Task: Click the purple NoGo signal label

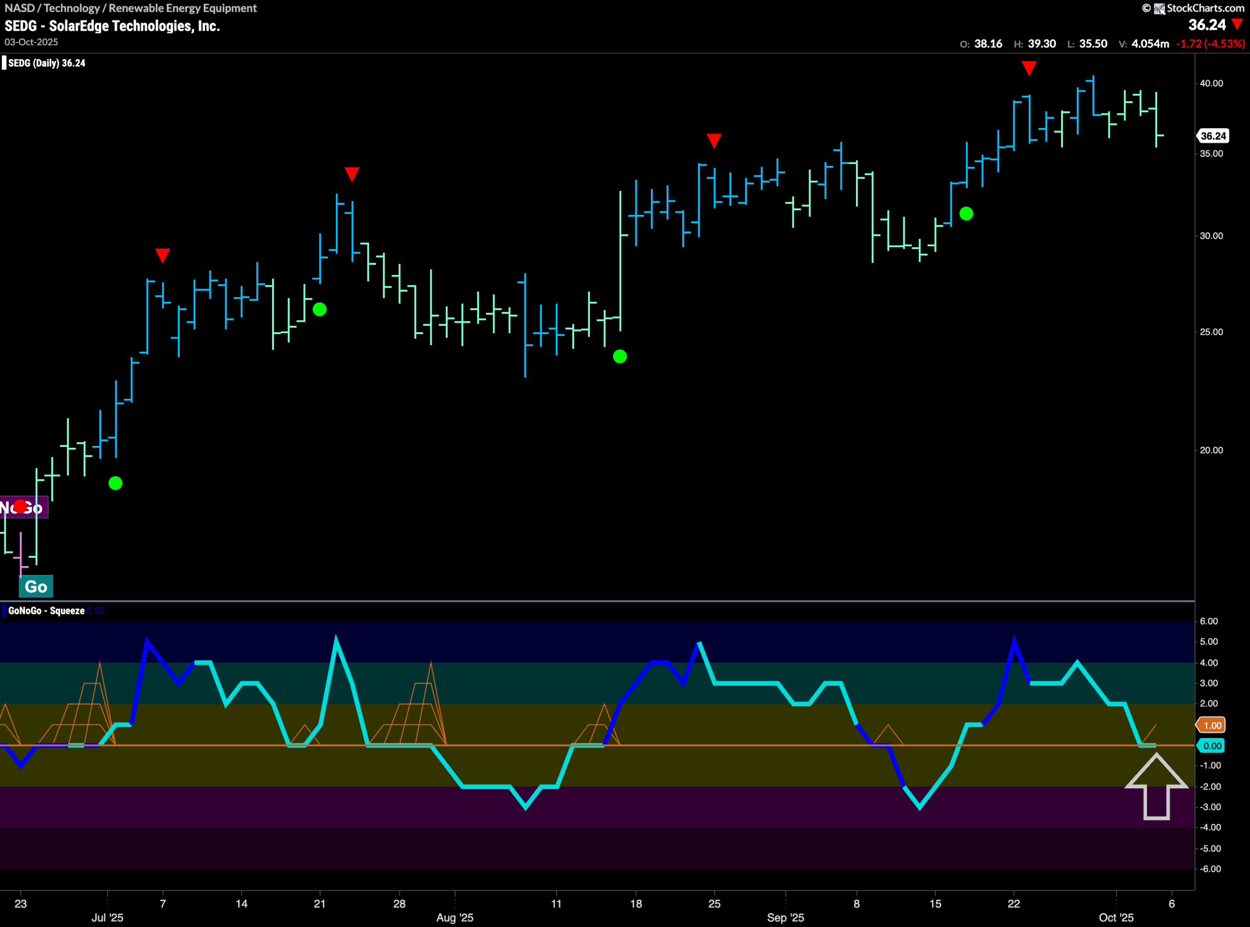Action: tap(23, 508)
